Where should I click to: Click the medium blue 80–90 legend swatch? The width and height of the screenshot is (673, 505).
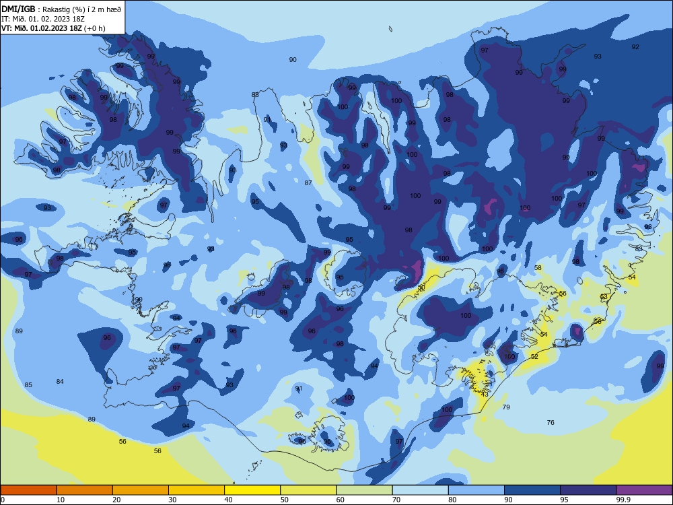[476, 490]
